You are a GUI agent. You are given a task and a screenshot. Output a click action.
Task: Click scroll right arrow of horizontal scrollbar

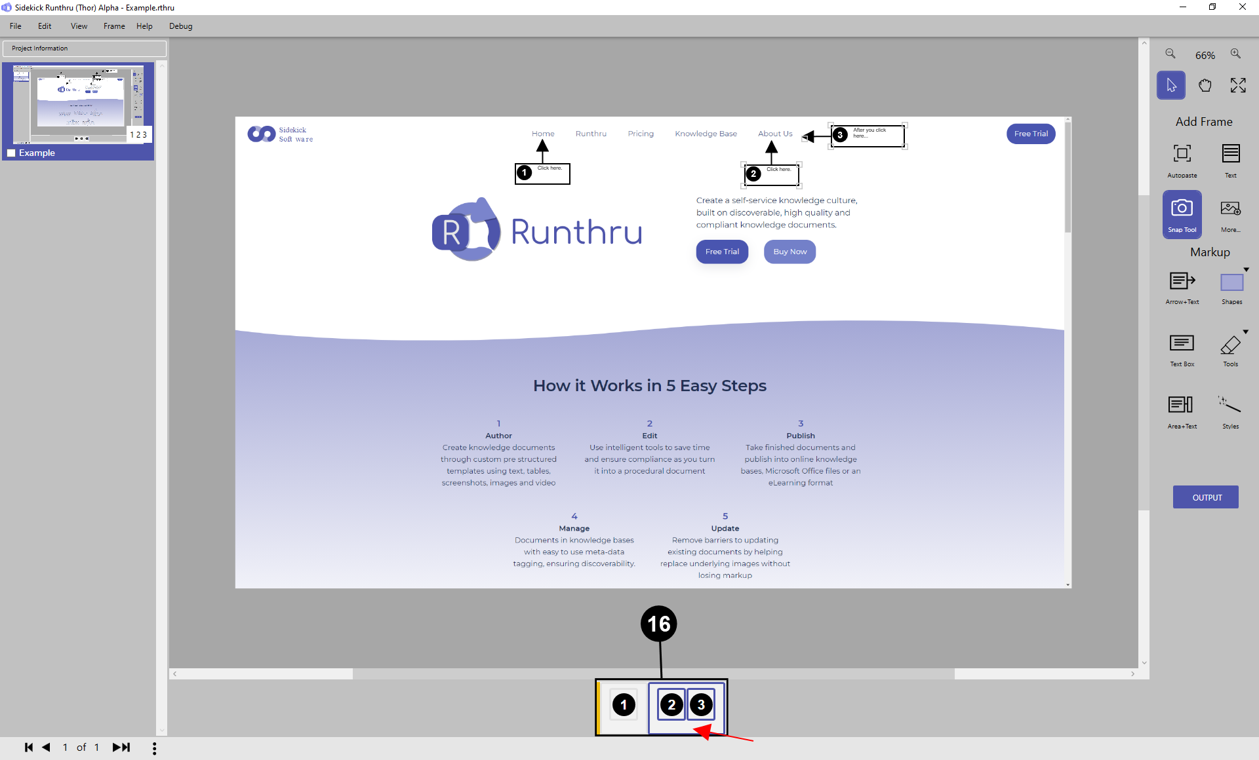1132,674
